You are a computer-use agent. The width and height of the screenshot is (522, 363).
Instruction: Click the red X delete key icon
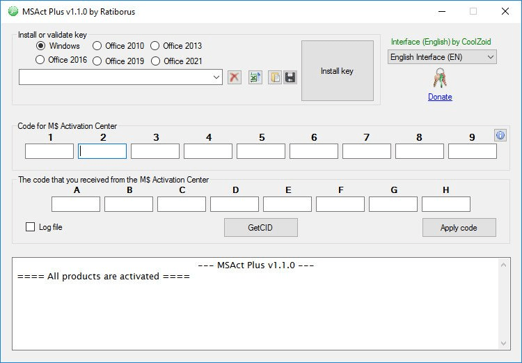235,77
